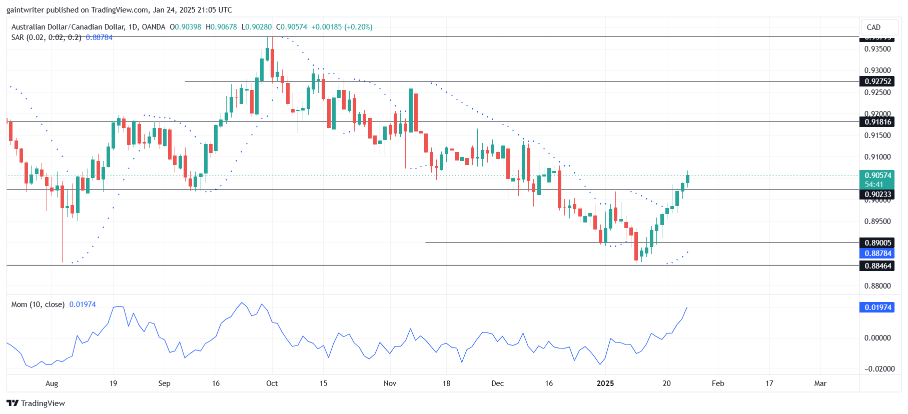Click the 2025 label on time axis

[x=605, y=383]
